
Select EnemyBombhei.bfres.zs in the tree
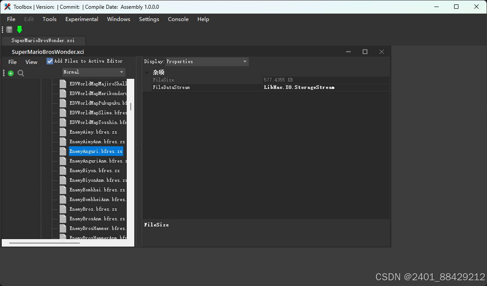click(x=97, y=190)
